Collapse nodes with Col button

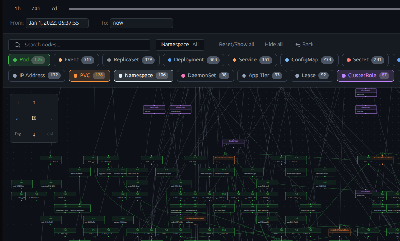tap(50, 134)
